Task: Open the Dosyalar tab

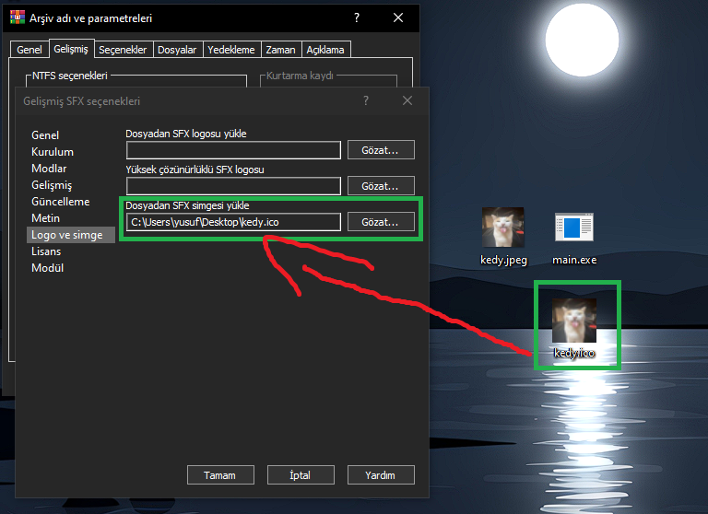Action: (177, 50)
